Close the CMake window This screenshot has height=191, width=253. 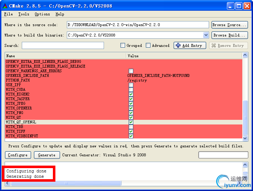coord(247,6)
